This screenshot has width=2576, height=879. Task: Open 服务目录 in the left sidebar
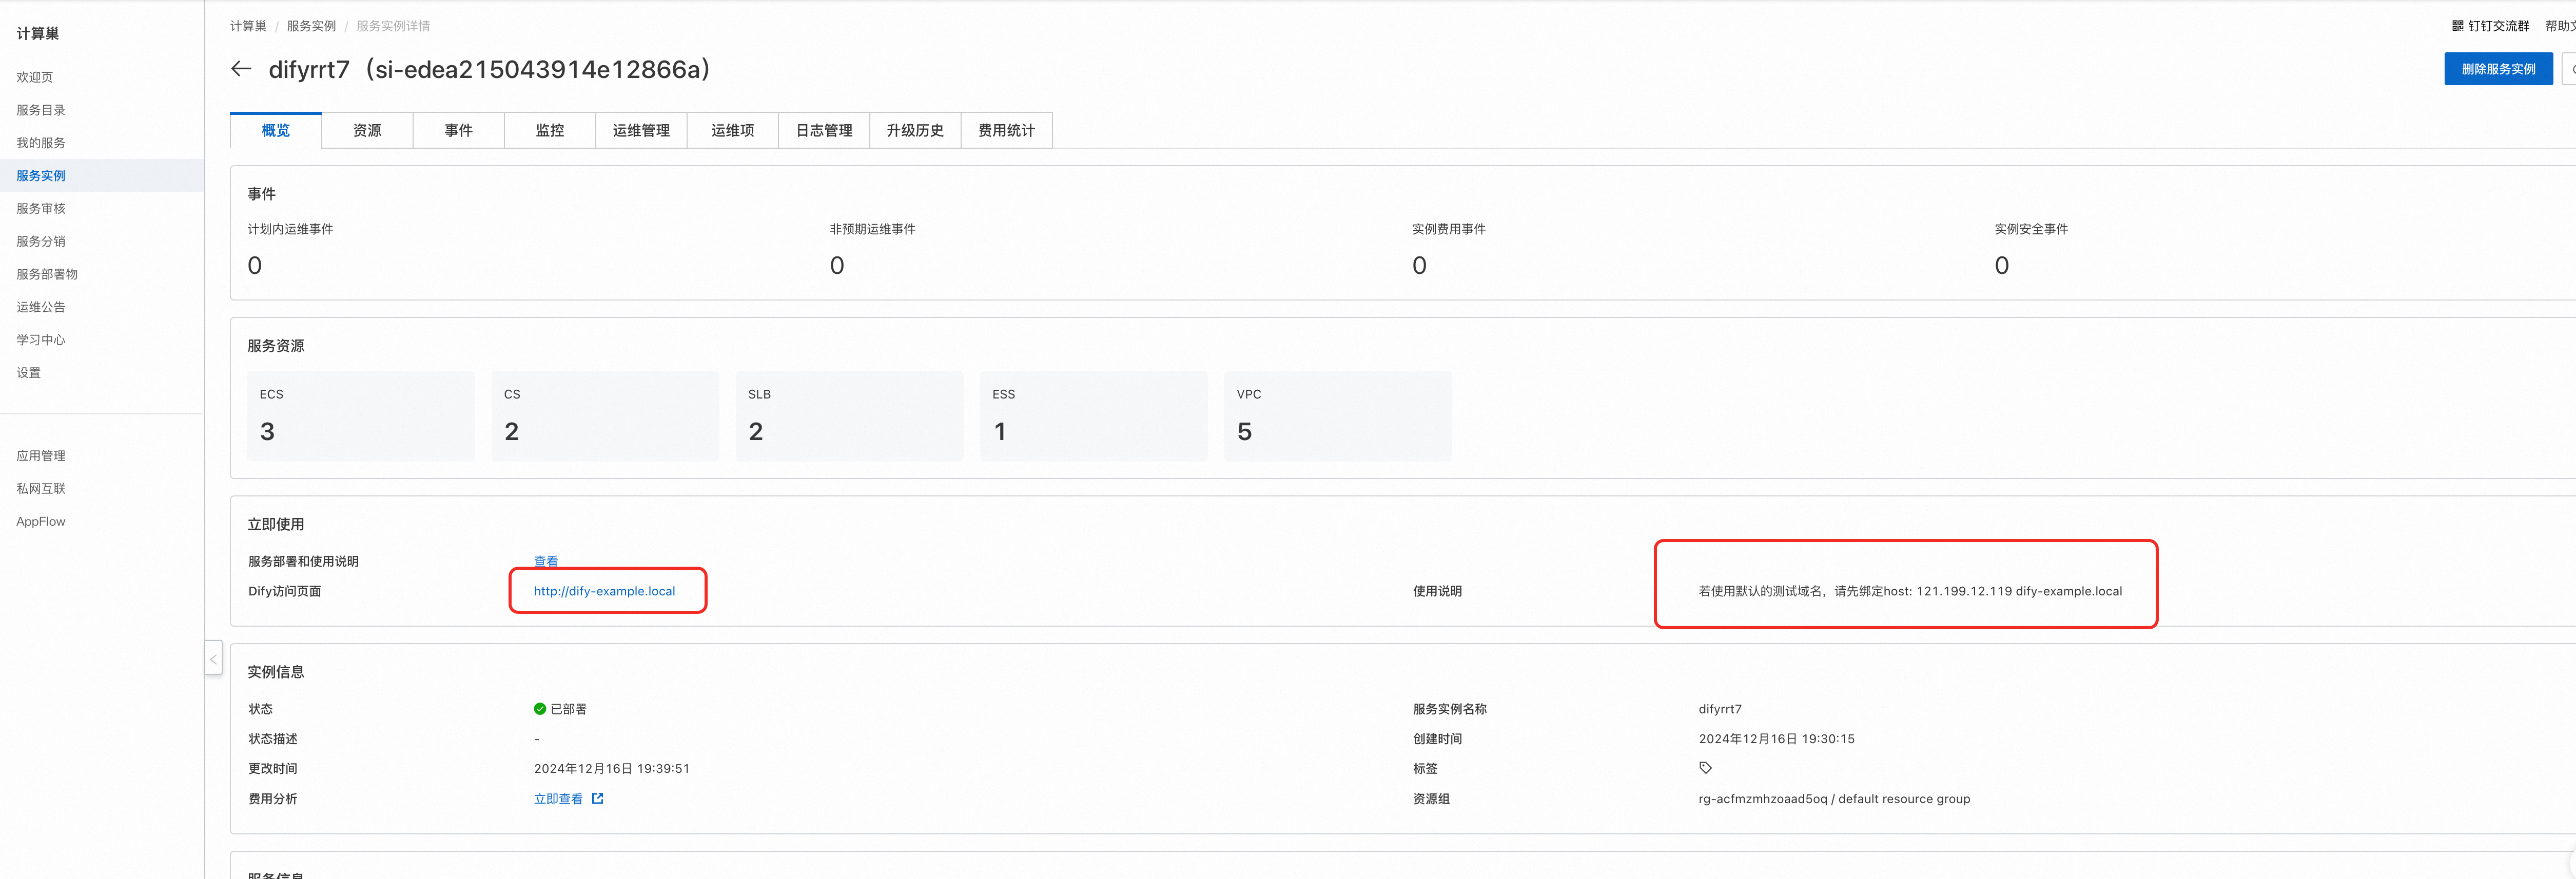[x=41, y=110]
